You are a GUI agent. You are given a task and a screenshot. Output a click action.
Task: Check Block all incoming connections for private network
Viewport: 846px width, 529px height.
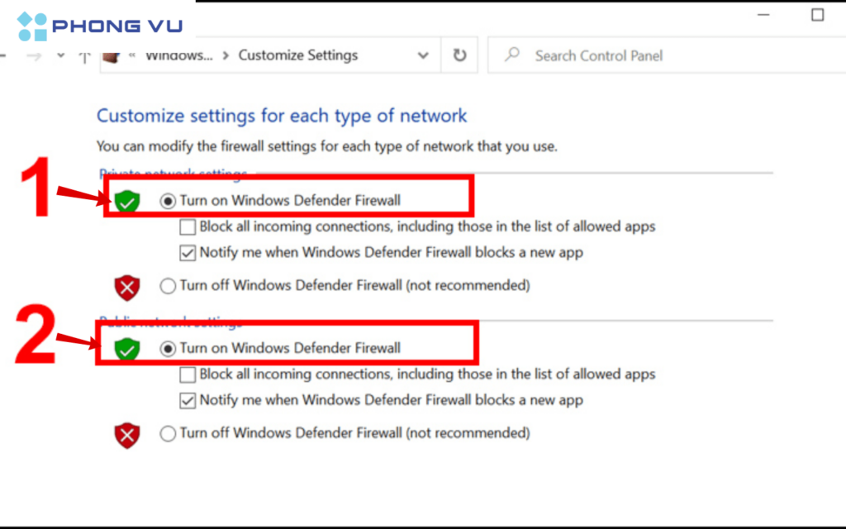click(188, 226)
